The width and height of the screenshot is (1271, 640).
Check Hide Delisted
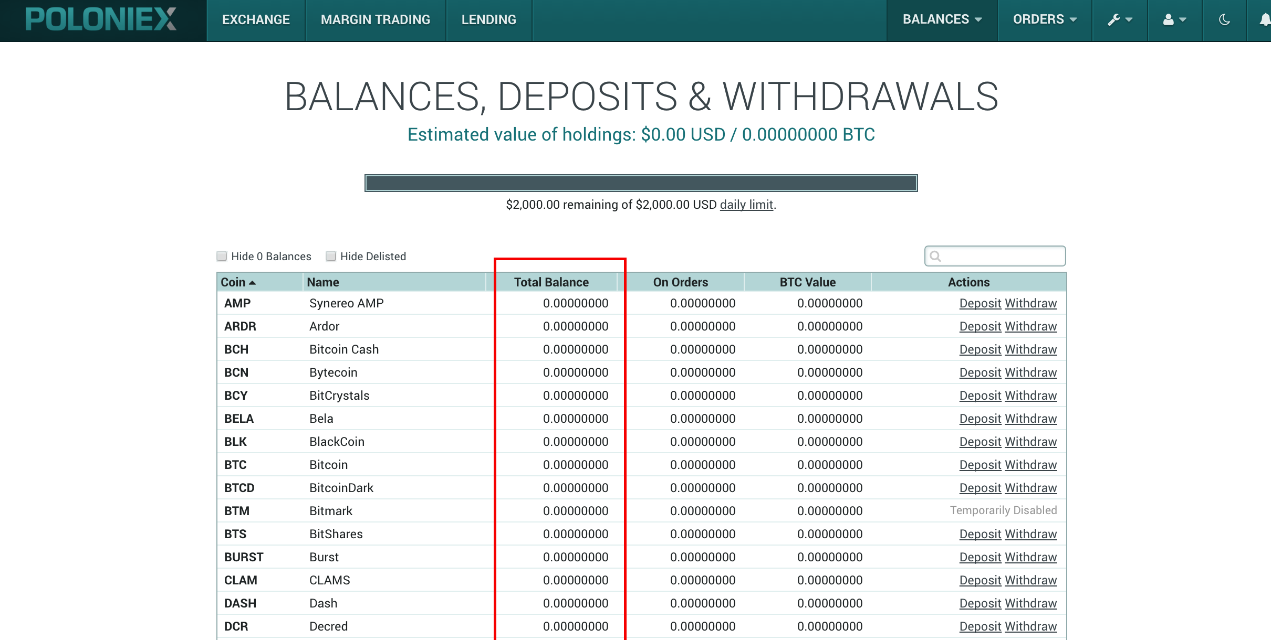tap(331, 256)
